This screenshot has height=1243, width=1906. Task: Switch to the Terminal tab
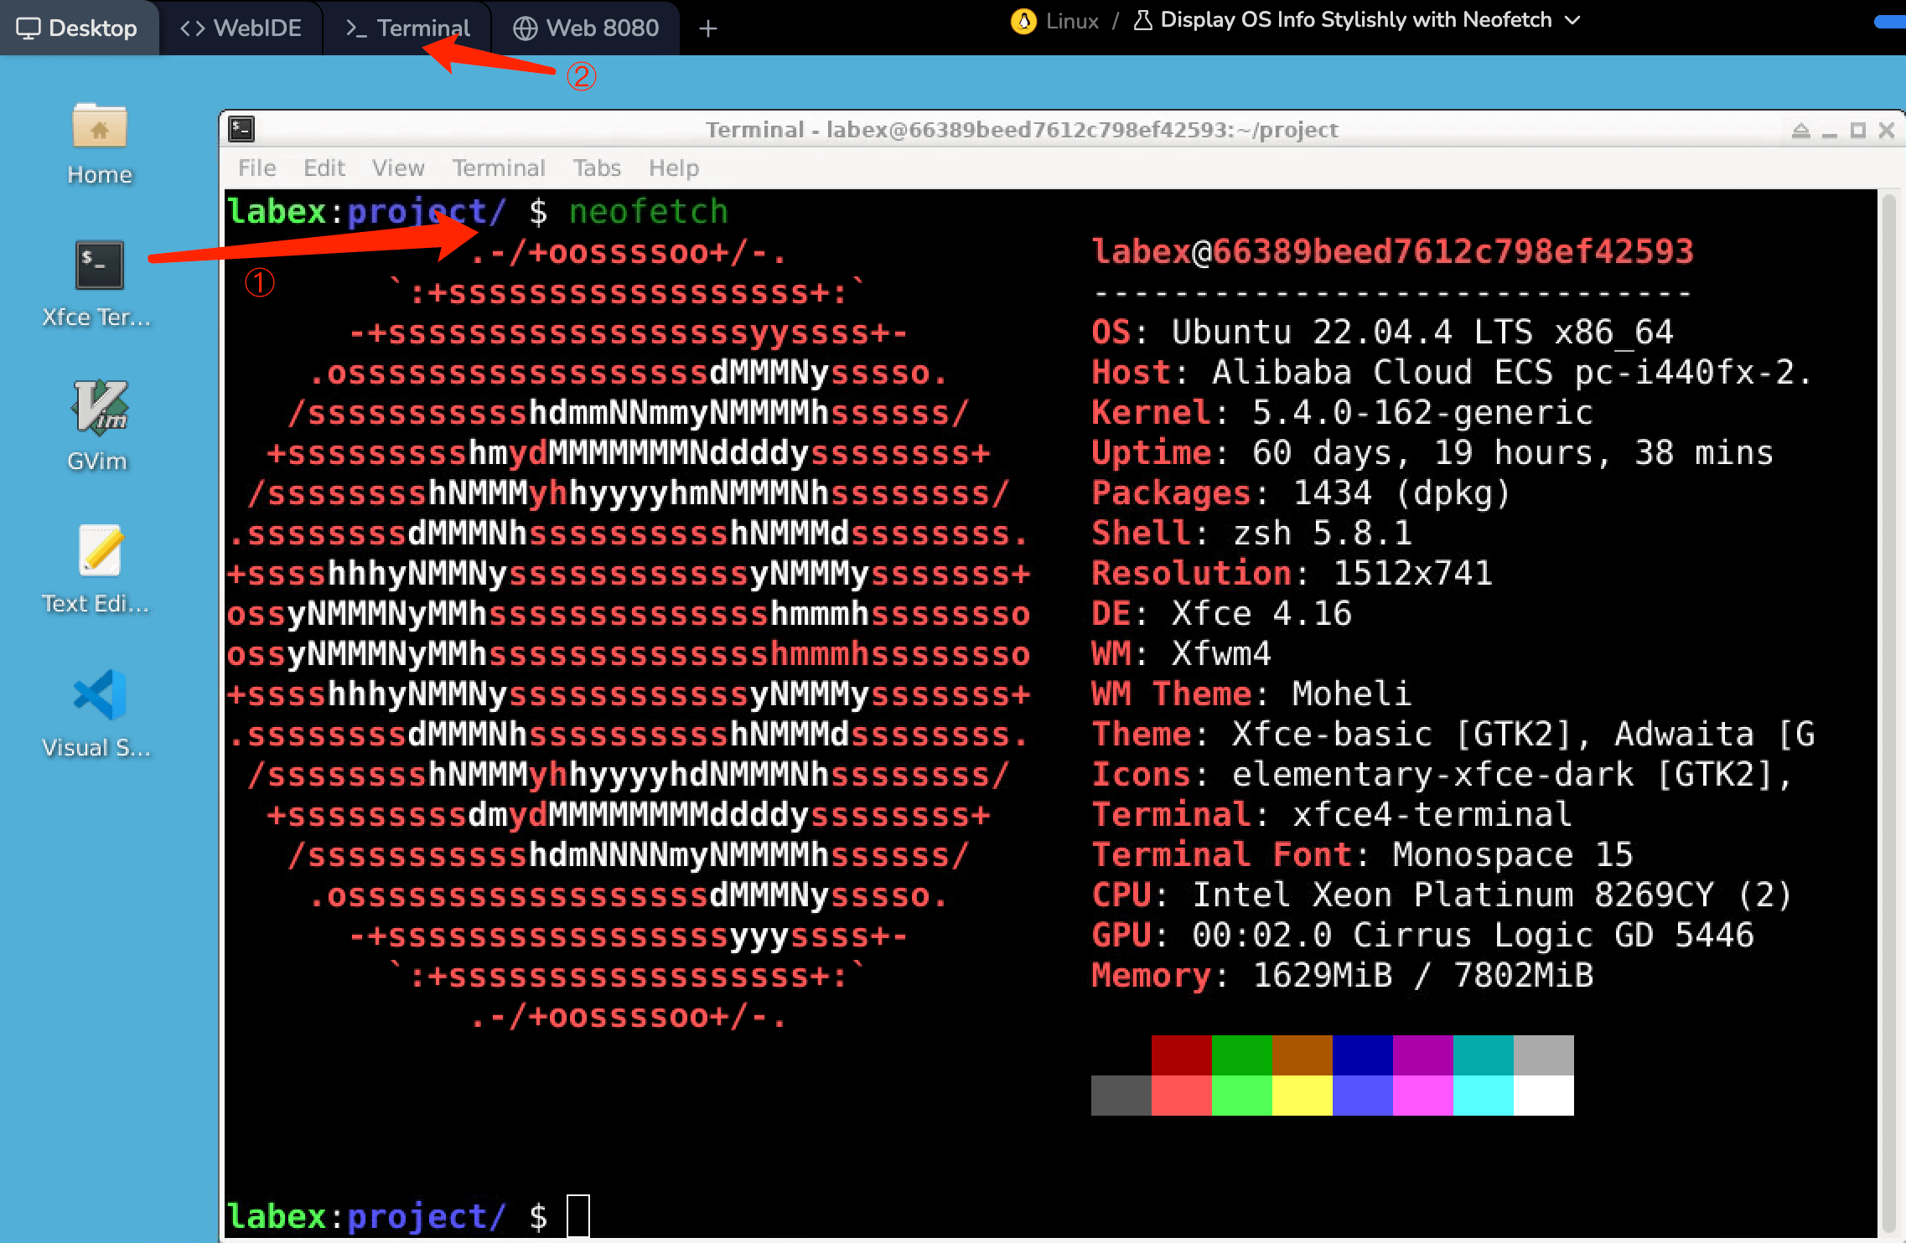(x=407, y=28)
